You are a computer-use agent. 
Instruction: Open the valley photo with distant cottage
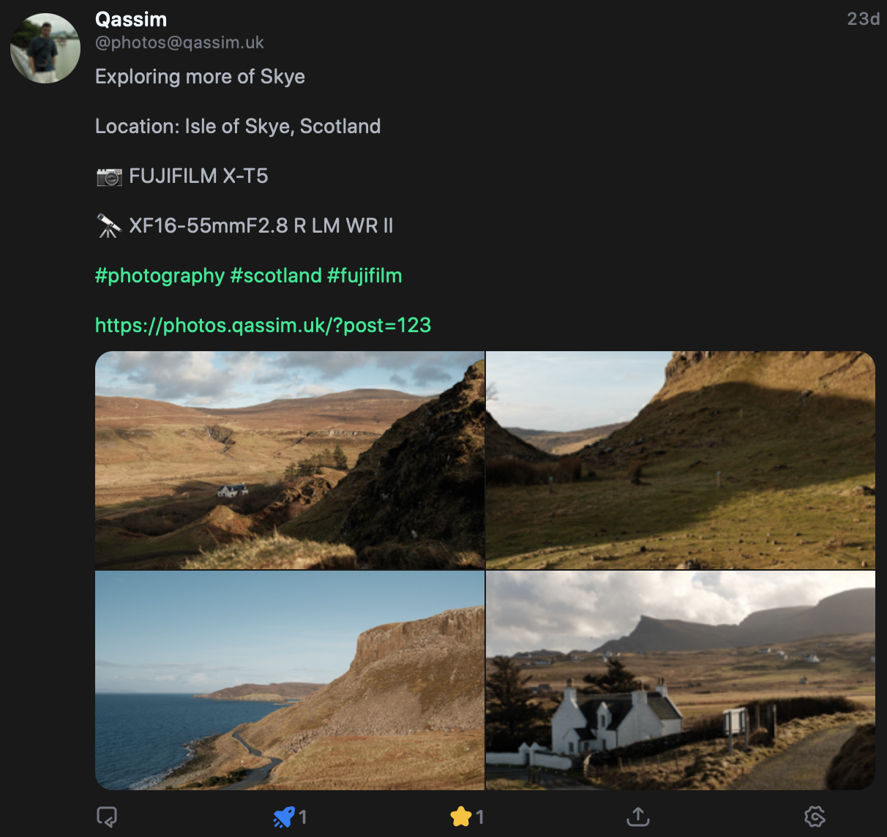pyautogui.click(x=290, y=460)
